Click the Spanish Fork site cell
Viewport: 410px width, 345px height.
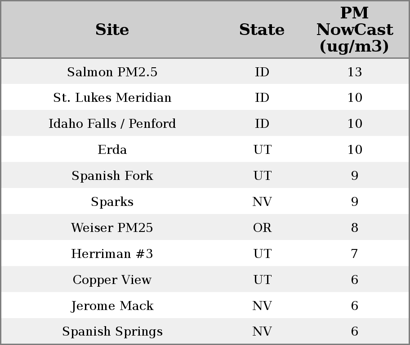[112, 176]
